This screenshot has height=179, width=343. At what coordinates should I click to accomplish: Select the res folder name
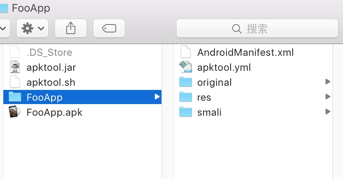point(204,97)
